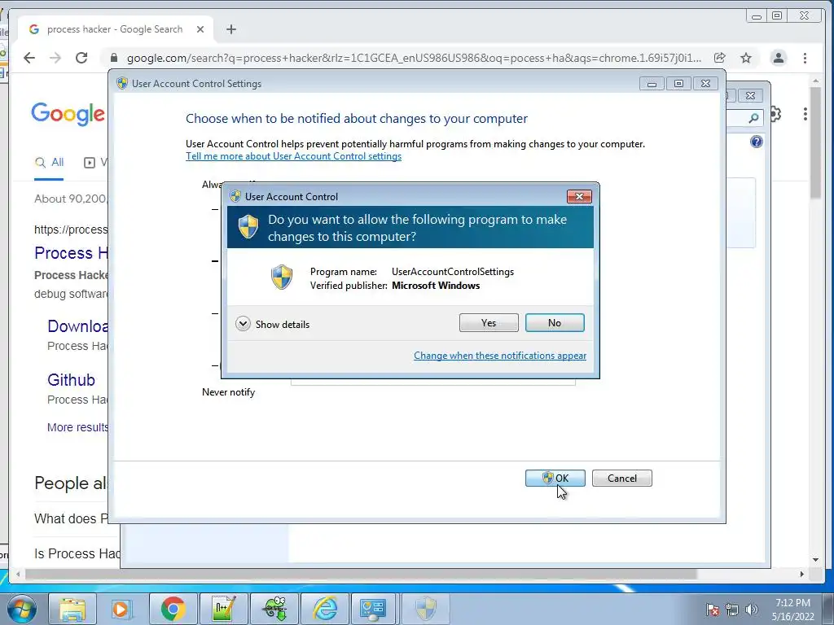The height and width of the screenshot is (625, 834).
Task: Click the Chrome forward arrow
Action: [55, 58]
